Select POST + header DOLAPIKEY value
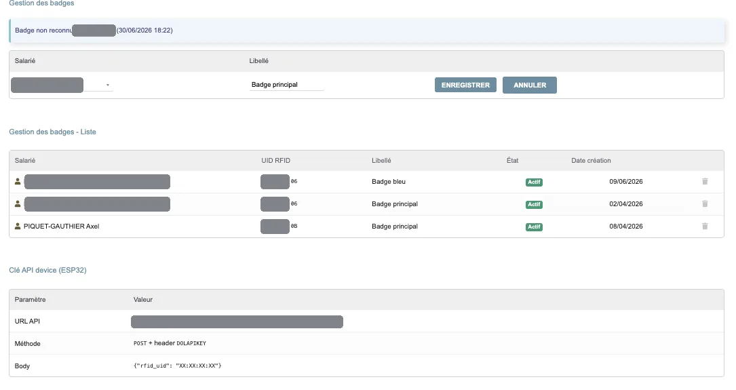The image size is (736, 390). 170,343
